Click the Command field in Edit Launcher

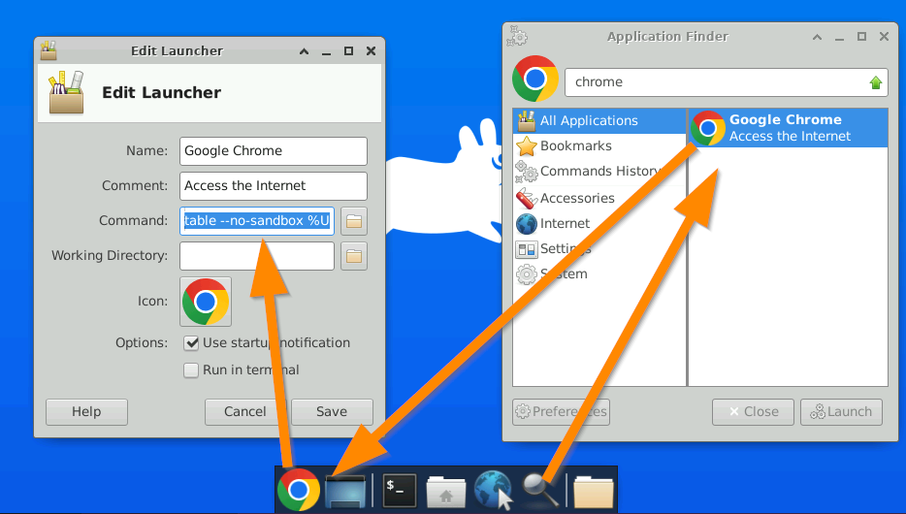pos(257,221)
